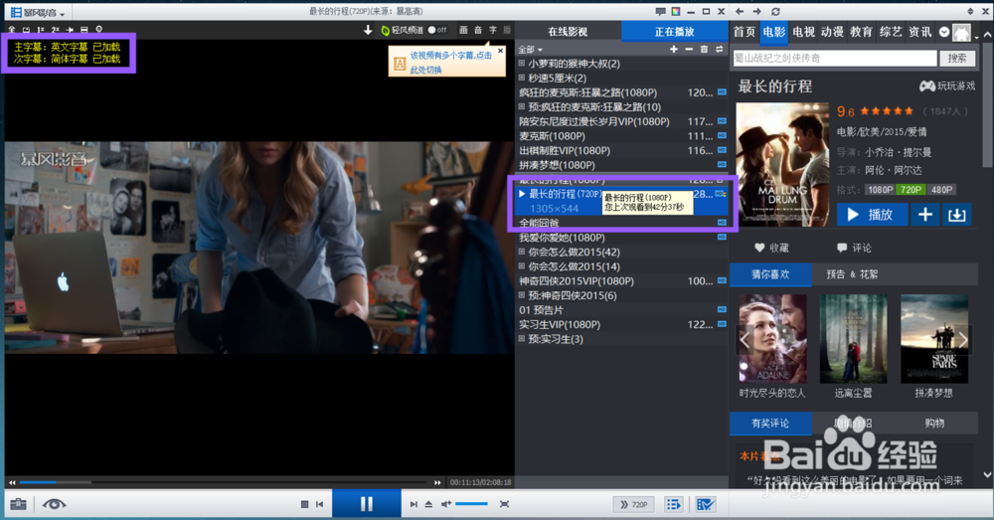
Task: Open the 首页 tab
Action: (745, 32)
